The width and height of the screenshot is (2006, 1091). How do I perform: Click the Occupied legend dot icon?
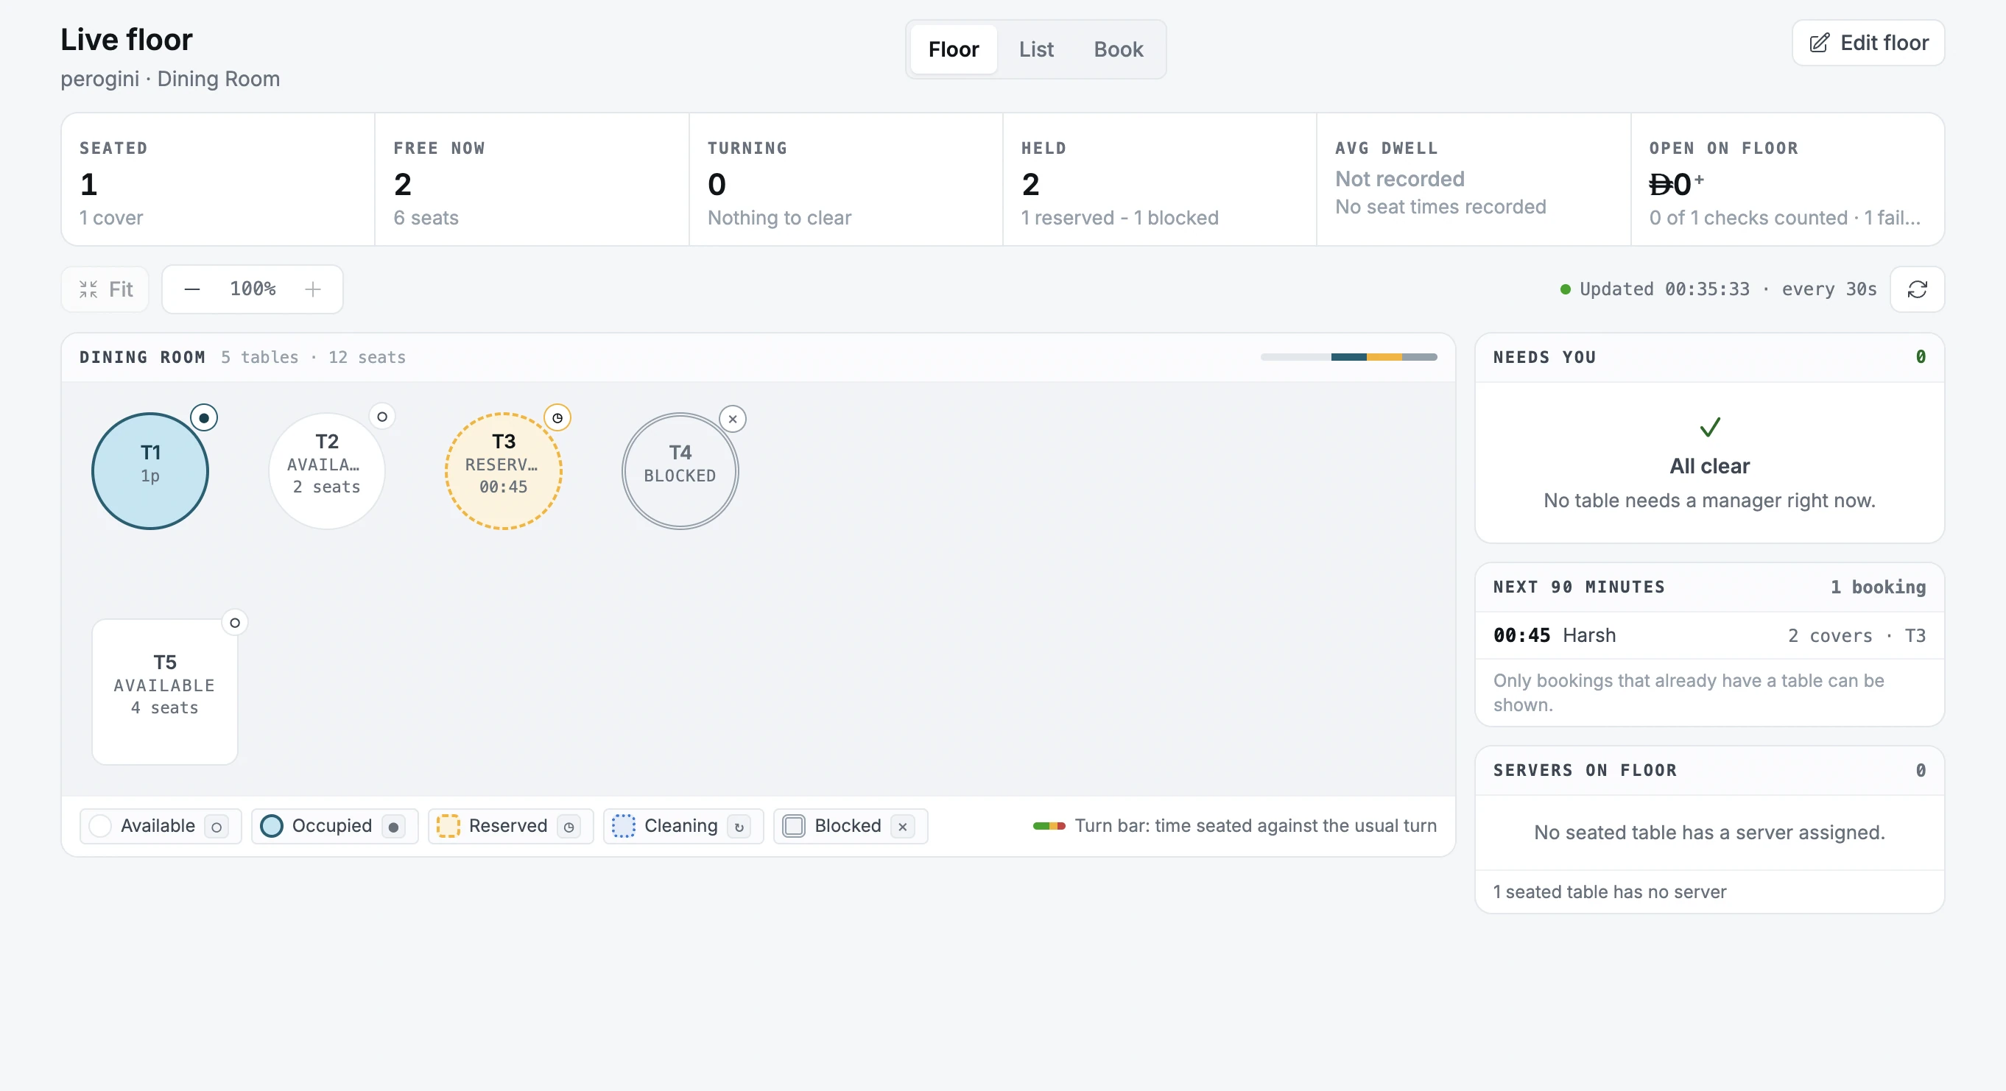(394, 827)
